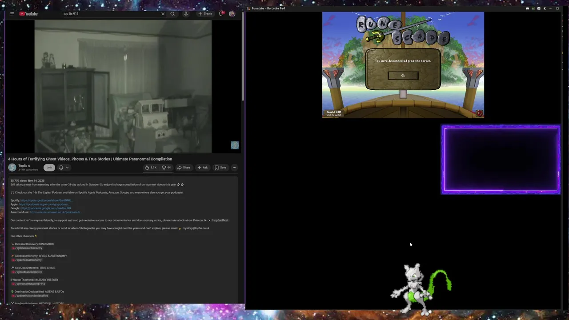The image size is (569, 320).
Task: Open the YouTube account avatar menu
Action: 232,14
